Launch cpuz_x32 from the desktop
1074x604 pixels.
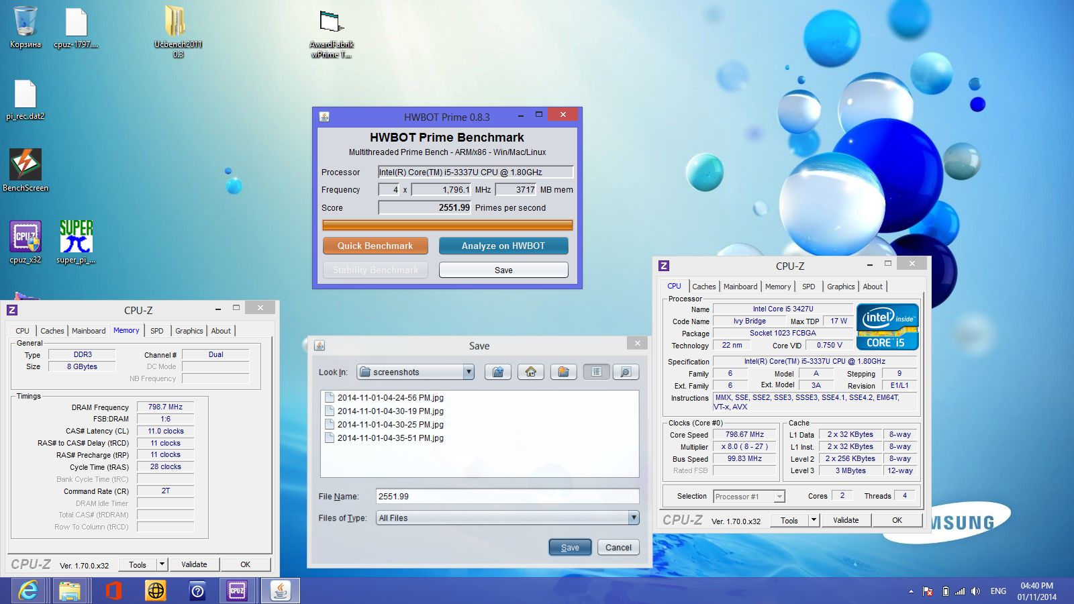point(26,242)
